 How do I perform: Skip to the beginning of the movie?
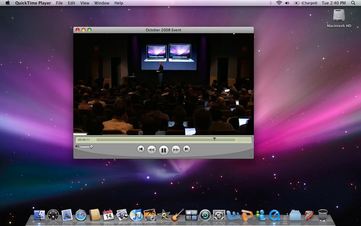tap(141, 149)
